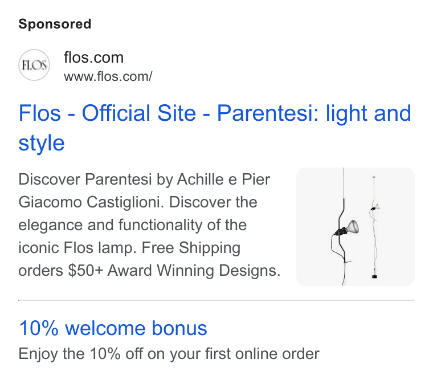The image size is (433, 392).
Task: Click the lamp base weight in the product image
Action: 374,276
